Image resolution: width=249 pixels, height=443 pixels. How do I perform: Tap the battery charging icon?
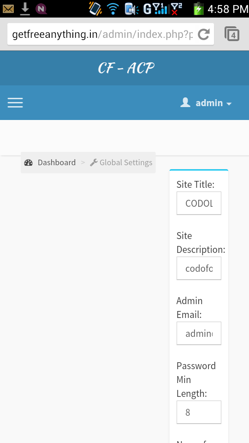point(198,8)
